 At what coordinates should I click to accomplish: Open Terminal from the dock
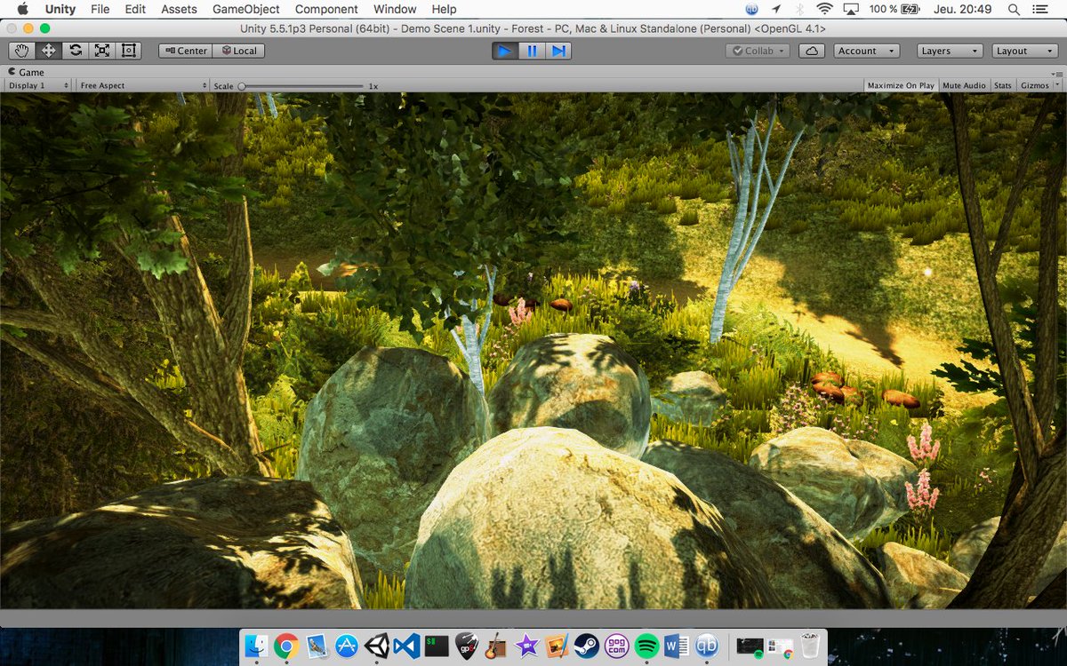point(437,646)
